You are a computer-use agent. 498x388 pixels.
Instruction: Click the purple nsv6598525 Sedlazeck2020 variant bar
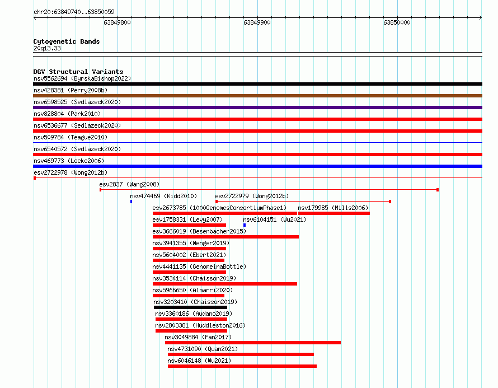click(257, 107)
